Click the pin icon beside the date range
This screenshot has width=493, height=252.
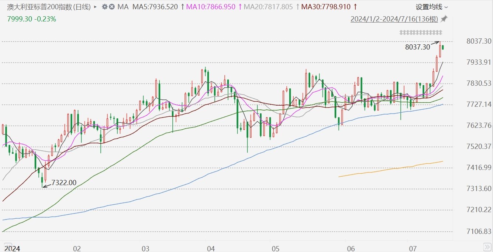click(x=444, y=18)
